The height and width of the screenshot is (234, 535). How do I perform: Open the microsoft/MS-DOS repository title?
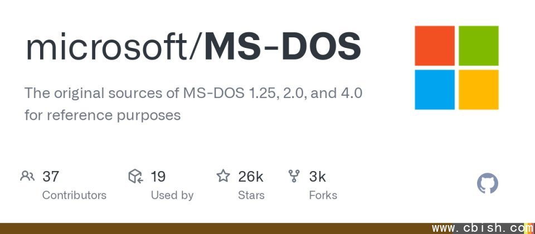click(193, 46)
